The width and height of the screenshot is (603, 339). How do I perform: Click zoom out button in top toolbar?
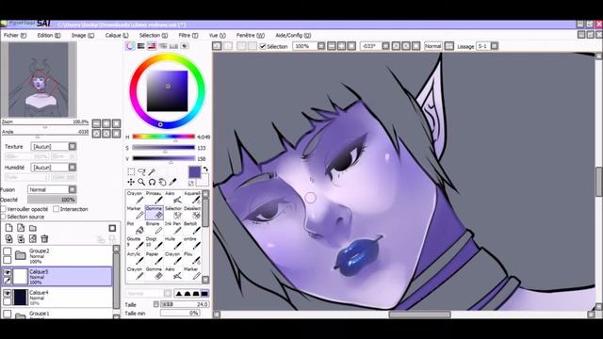[x=332, y=46]
